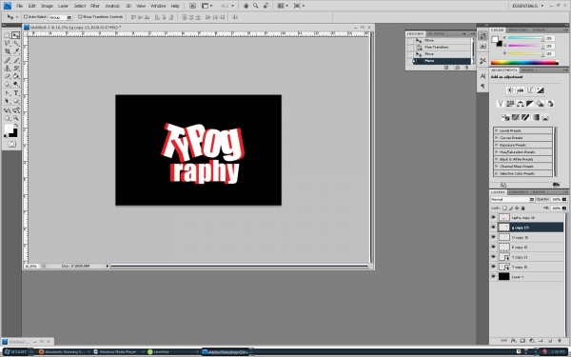Expand Levels Presets
The width and height of the screenshot is (571, 357).
coord(497,130)
